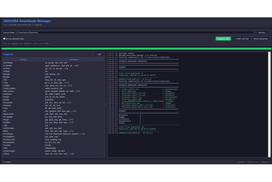Click the Edit categories button
This screenshot has width=272, height=182.
coord(99,54)
